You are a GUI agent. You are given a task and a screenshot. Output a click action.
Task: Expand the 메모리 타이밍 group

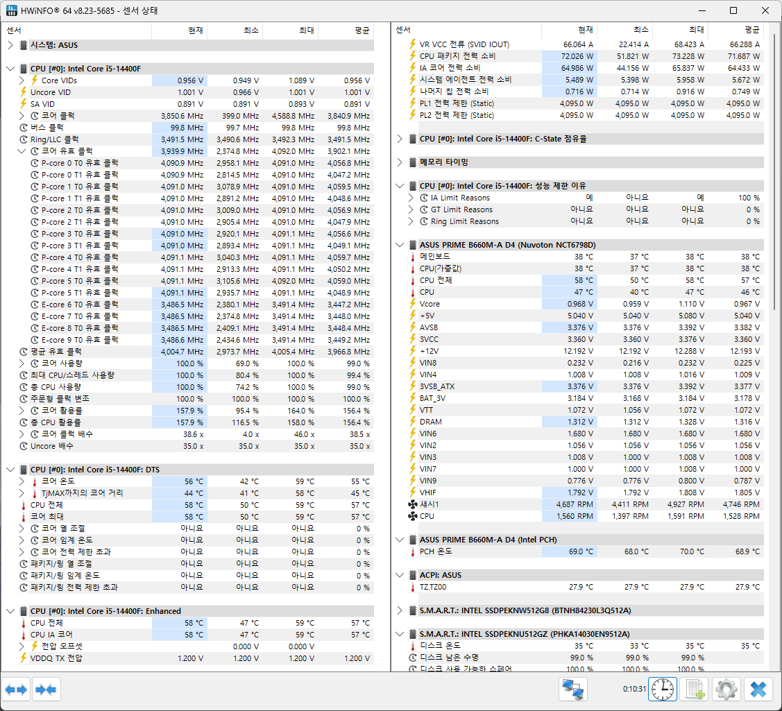click(400, 162)
